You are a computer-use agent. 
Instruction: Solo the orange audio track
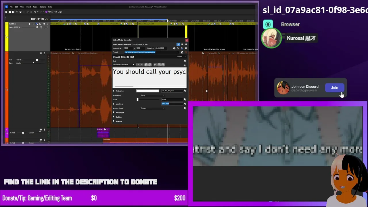tap(44, 53)
